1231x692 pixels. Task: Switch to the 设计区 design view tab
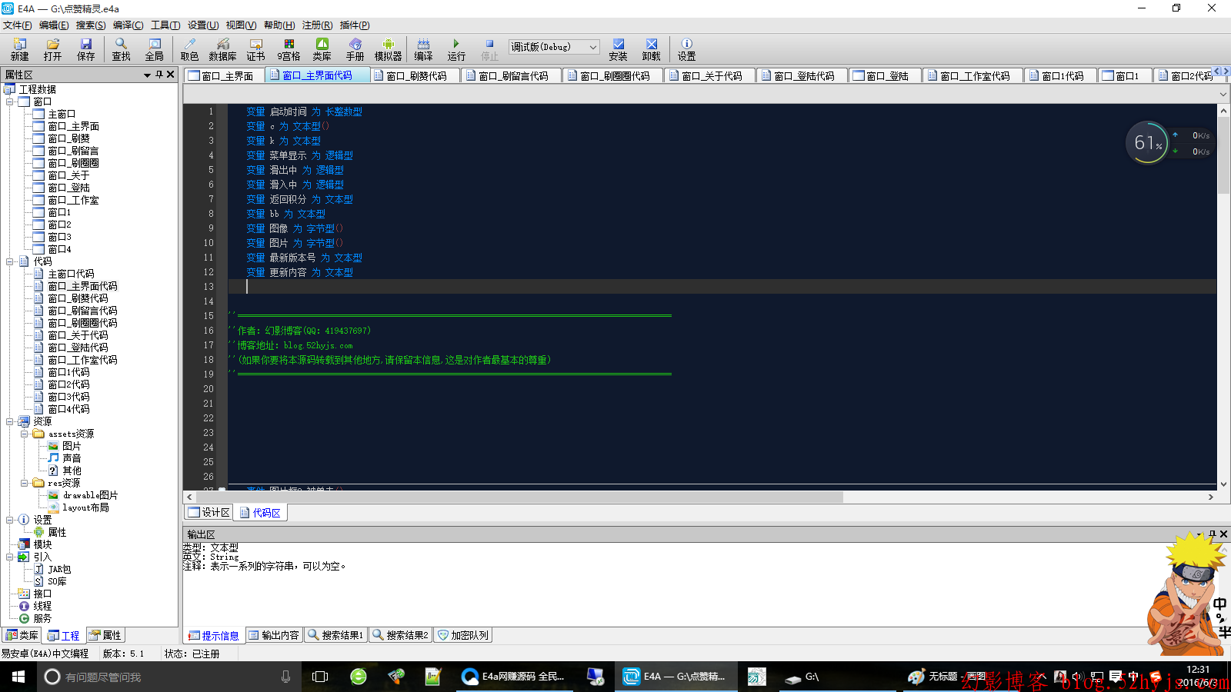[x=209, y=513]
